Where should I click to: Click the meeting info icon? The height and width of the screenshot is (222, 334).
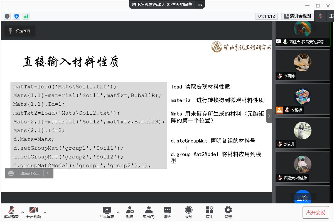click(x=7, y=16)
